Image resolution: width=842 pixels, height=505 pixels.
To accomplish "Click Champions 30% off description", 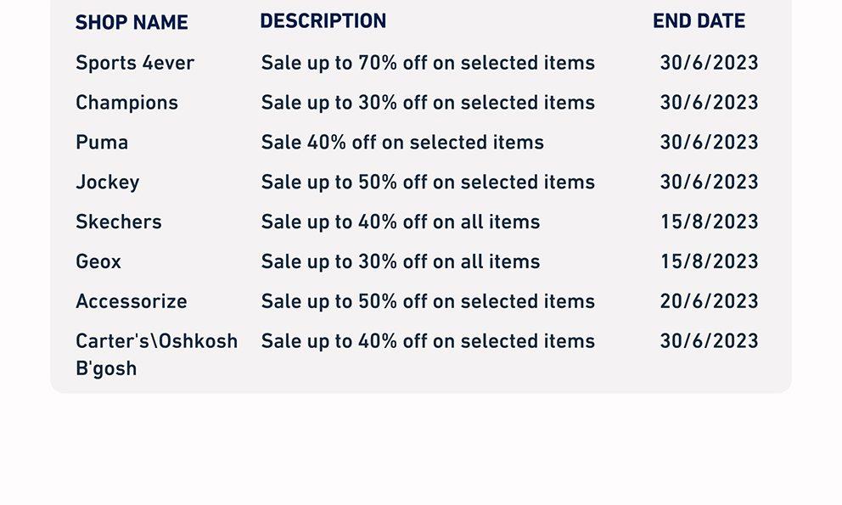I will [428, 103].
